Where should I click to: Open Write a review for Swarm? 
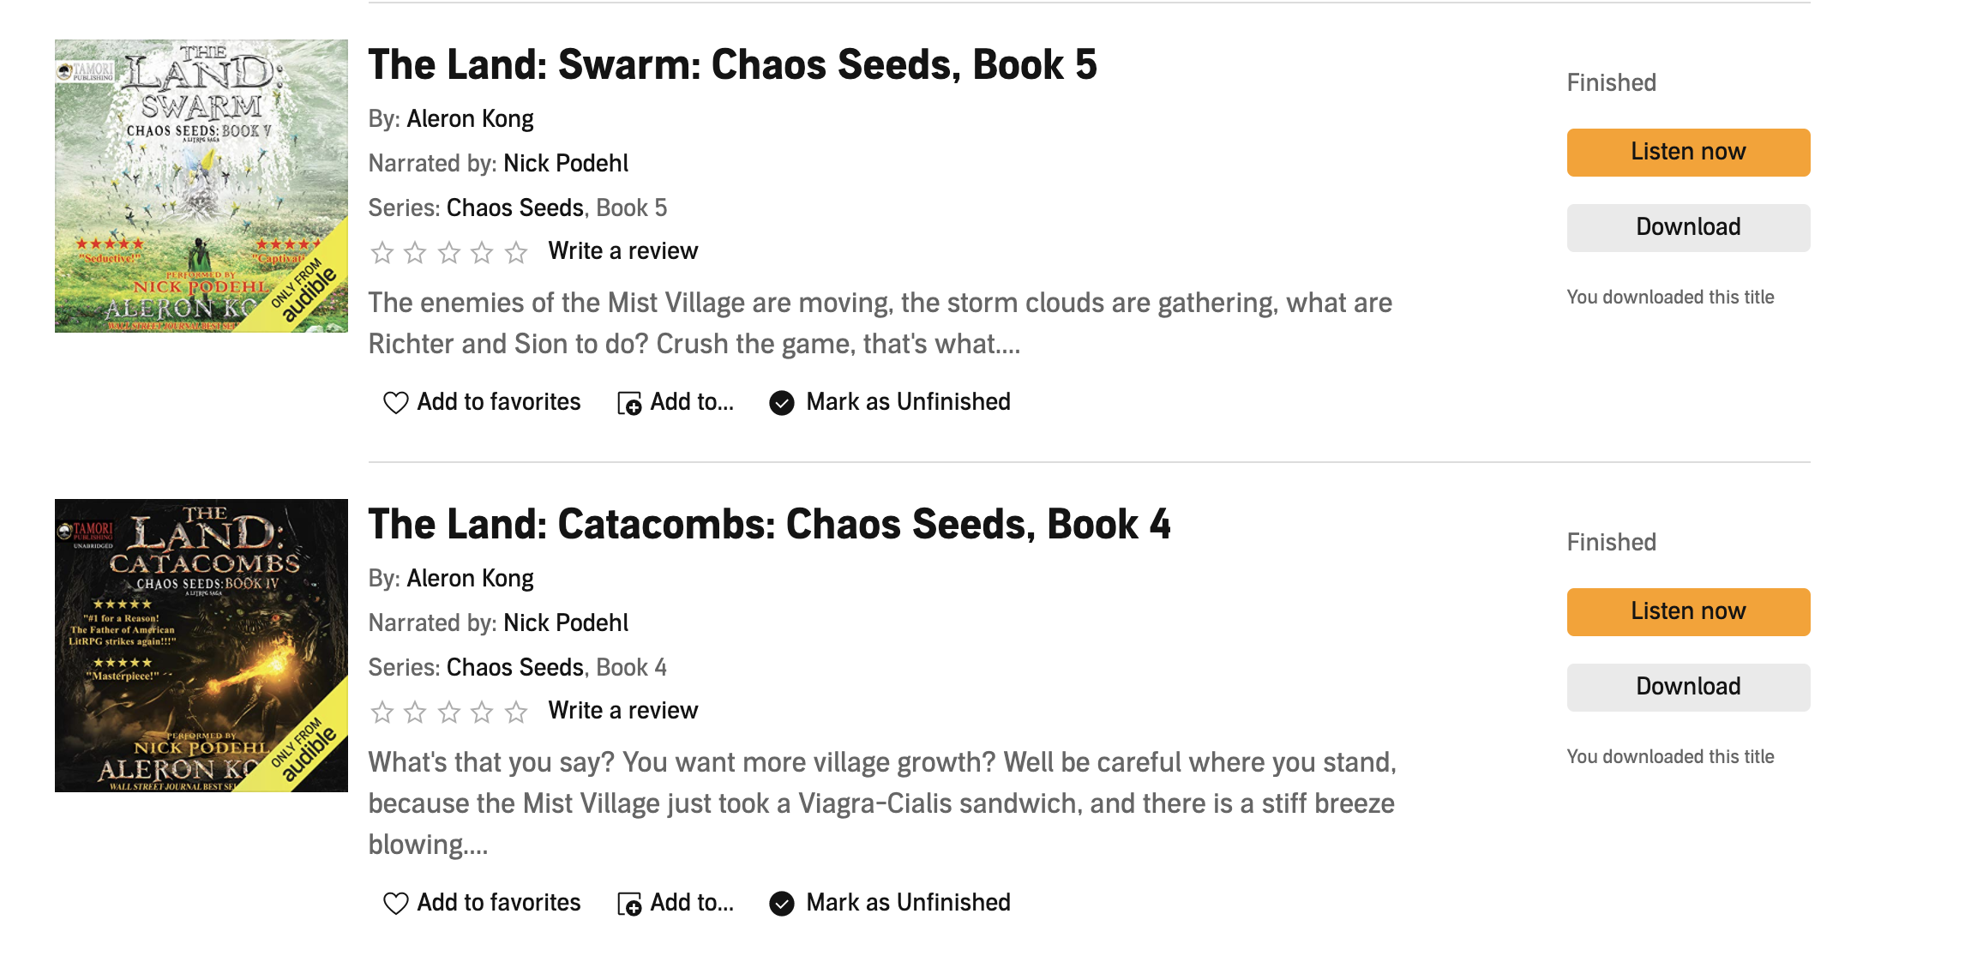(x=622, y=251)
